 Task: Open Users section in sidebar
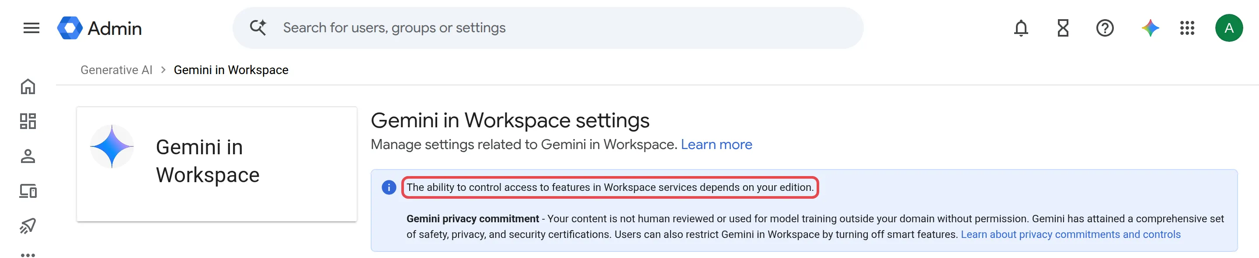pyautogui.click(x=28, y=156)
